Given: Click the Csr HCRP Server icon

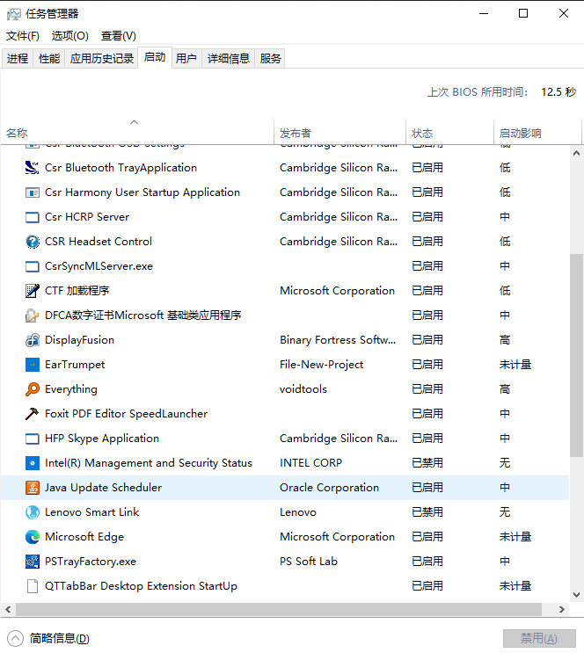Looking at the screenshot, I should [32, 217].
